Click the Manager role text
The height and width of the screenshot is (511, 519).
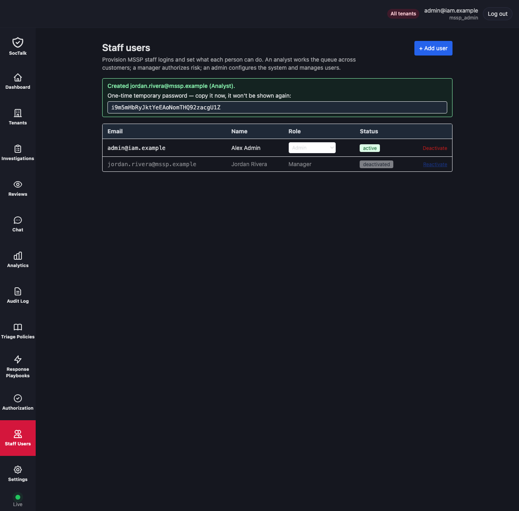(x=300, y=164)
